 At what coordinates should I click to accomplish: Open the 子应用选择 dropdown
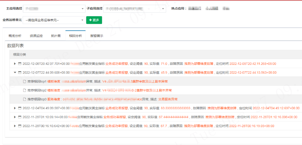[135, 9]
